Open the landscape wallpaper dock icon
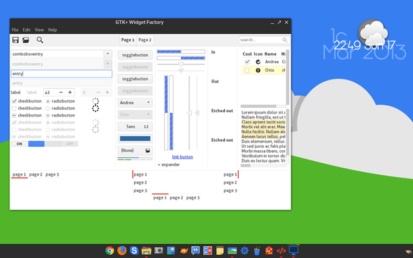 tap(232, 251)
